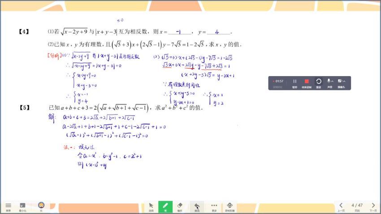
Task: Open the hamburger menu at bottom left
Action: [8, 206]
